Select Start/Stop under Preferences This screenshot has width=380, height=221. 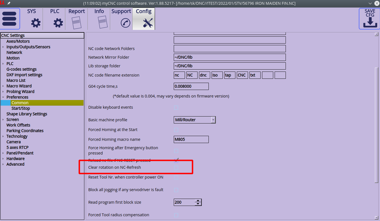[x=20, y=108]
